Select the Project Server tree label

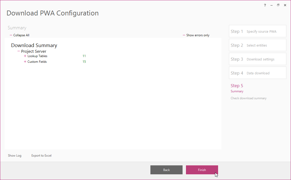33,51
